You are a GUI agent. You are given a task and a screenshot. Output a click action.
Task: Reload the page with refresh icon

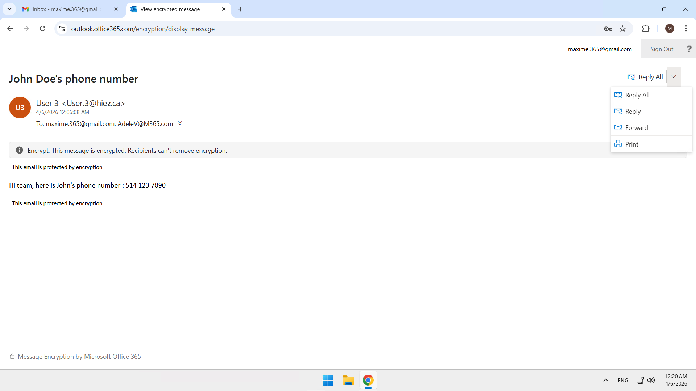(42, 29)
